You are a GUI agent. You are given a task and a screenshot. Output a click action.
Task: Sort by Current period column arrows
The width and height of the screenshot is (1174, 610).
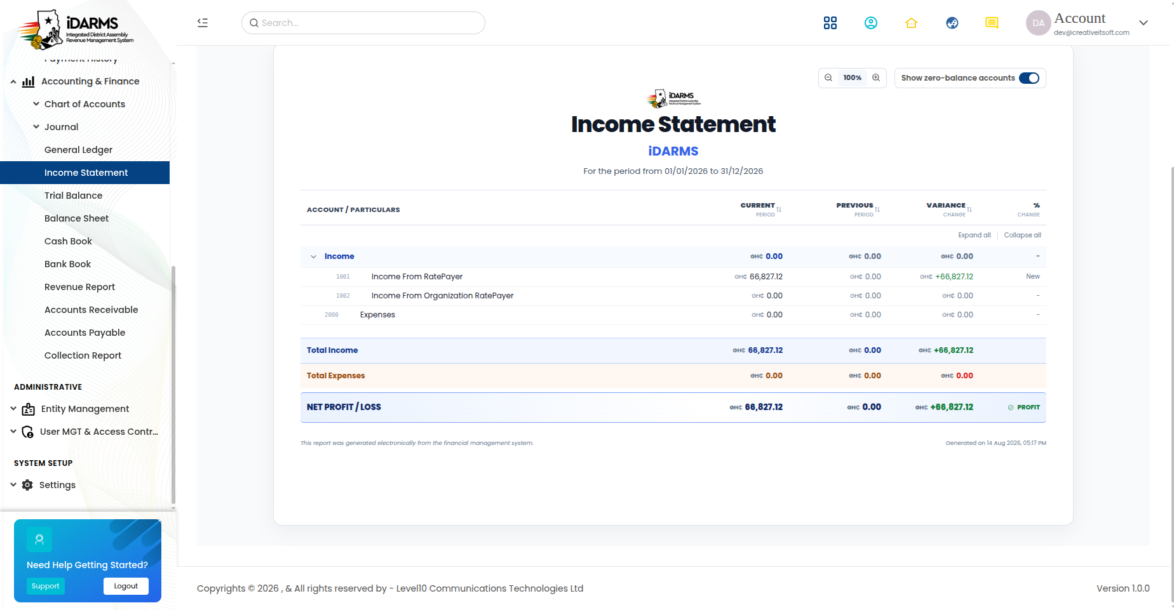tap(779, 209)
